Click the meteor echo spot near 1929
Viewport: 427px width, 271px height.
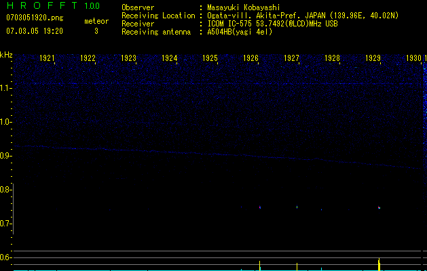point(379,208)
